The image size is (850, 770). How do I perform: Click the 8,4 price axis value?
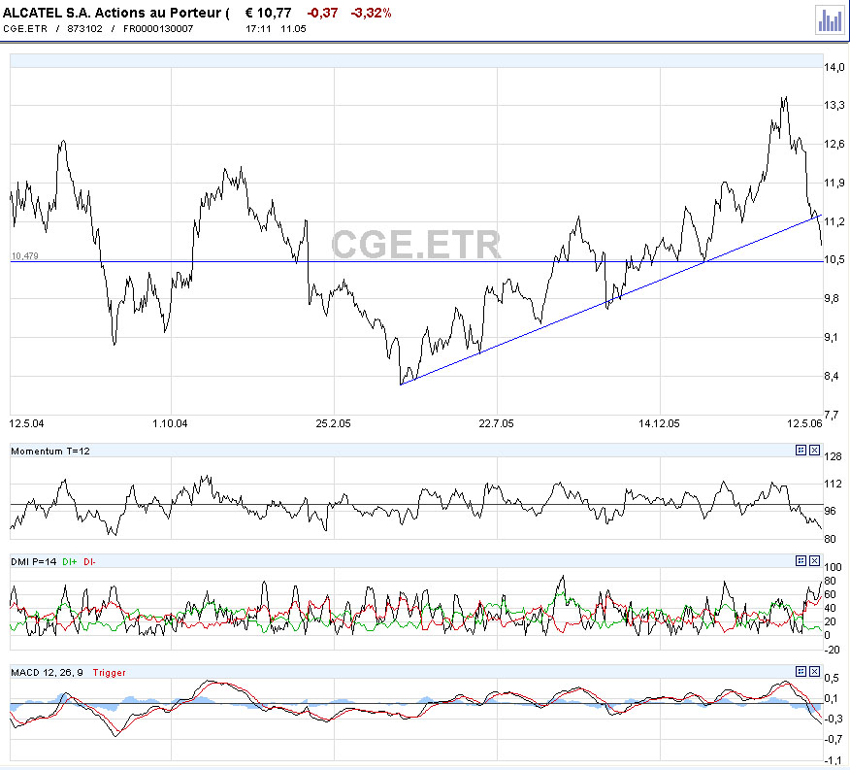click(832, 376)
